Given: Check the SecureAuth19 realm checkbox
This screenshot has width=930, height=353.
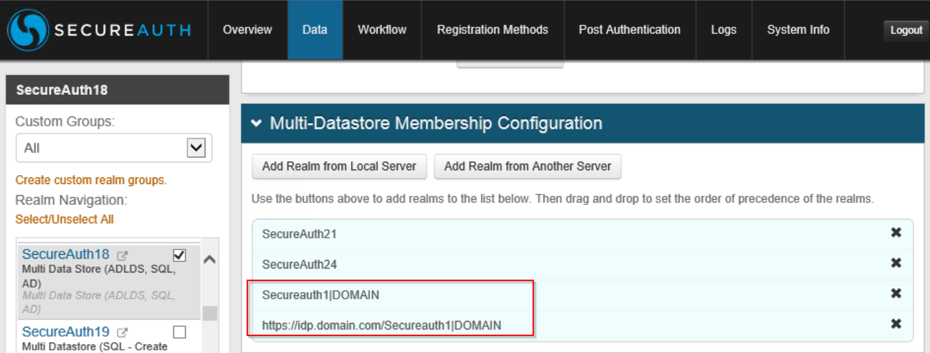Looking at the screenshot, I should point(179,332).
